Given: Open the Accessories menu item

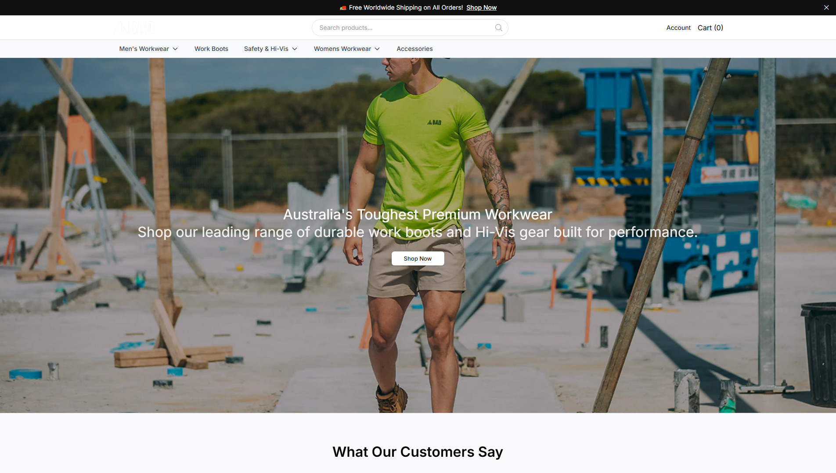Looking at the screenshot, I should point(414,49).
